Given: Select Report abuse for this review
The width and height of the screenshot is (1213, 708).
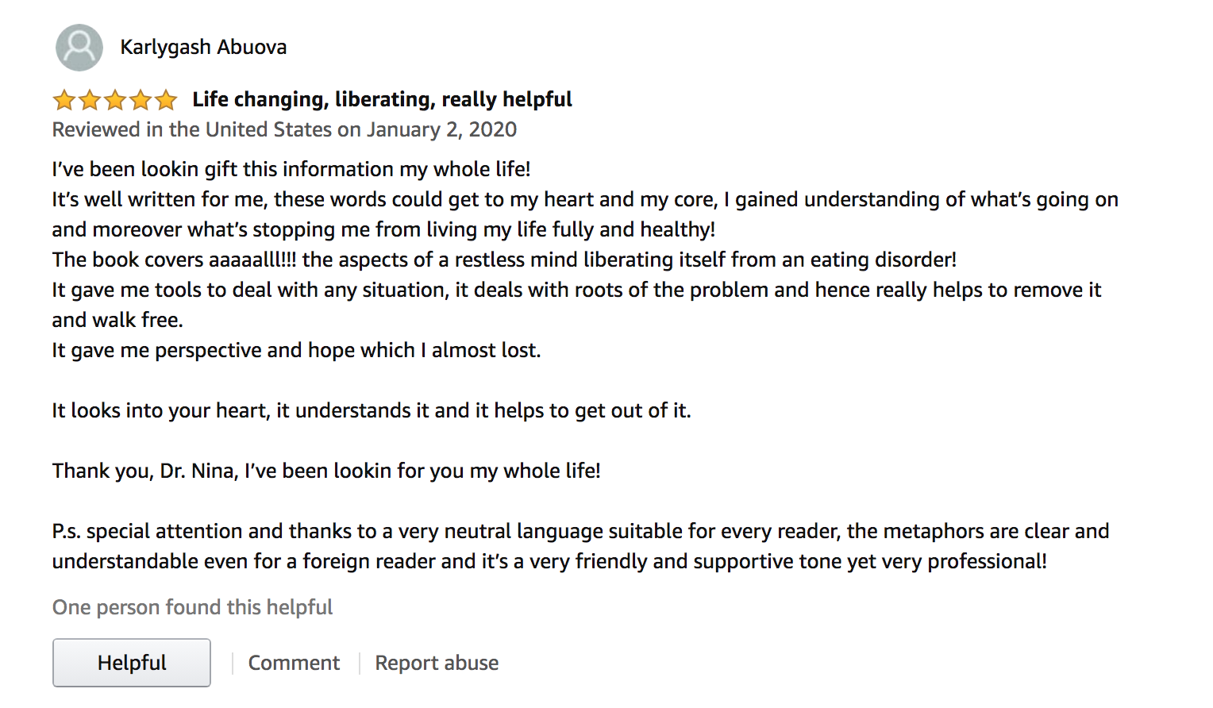Looking at the screenshot, I should pyautogui.click(x=437, y=663).
